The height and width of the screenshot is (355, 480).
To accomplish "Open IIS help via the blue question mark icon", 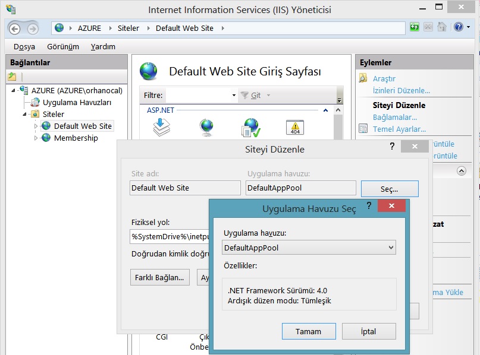I will 458,27.
